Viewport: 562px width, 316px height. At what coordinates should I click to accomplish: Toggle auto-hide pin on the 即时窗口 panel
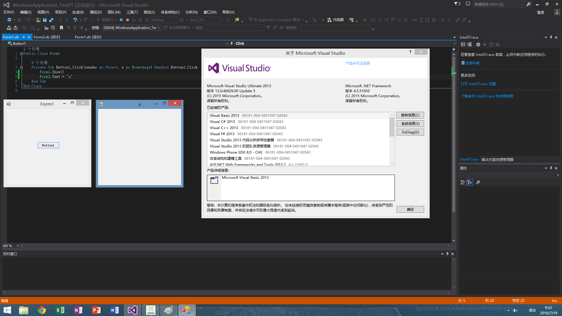click(x=447, y=254)
